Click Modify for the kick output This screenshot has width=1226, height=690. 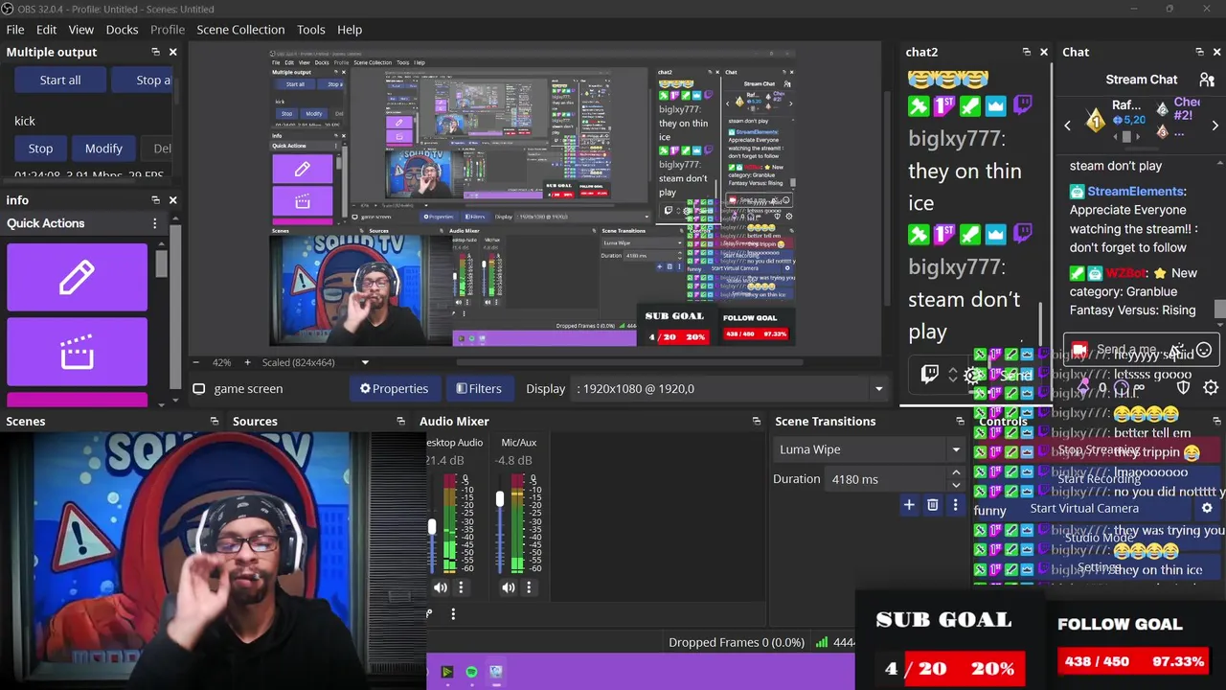[x=103, y=149]
